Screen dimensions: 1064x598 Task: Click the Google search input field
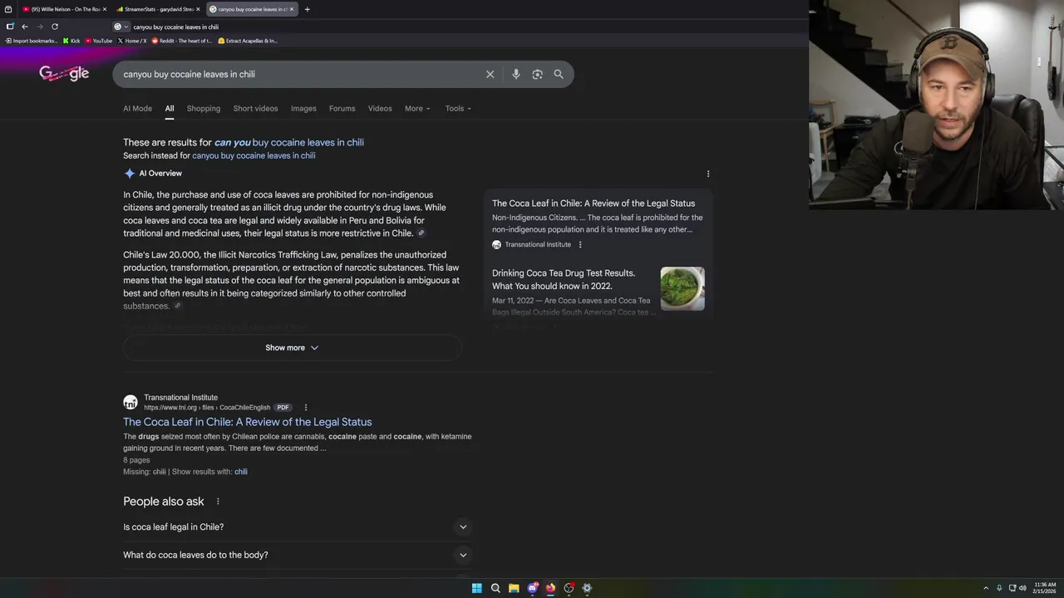[x=299, y=74]
